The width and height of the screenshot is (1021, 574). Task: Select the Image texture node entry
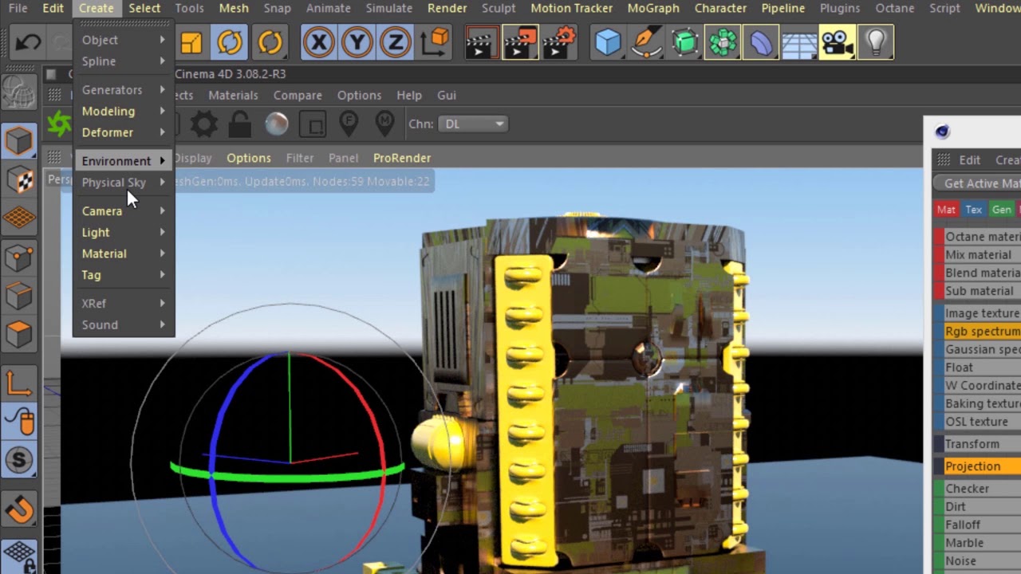click(x=978, y=313)
